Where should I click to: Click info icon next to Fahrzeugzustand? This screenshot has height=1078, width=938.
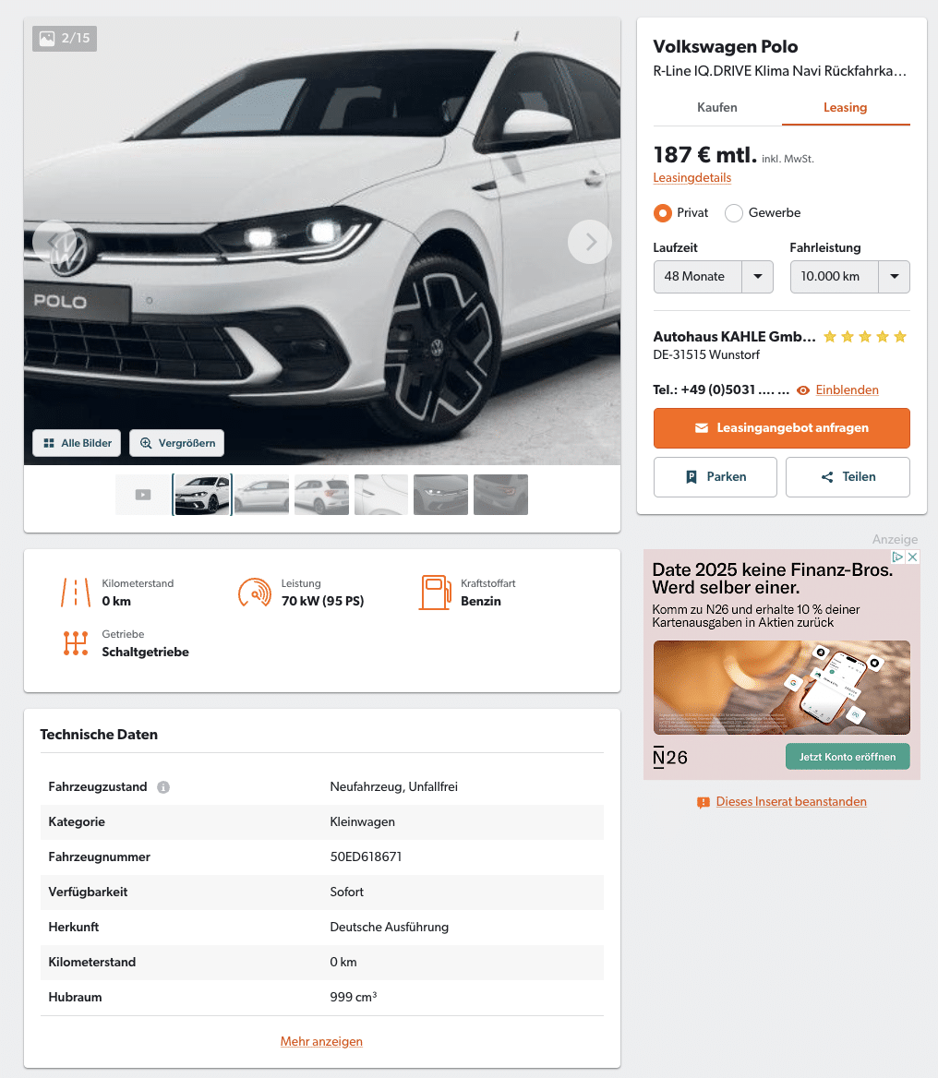[x=163, y=787]
